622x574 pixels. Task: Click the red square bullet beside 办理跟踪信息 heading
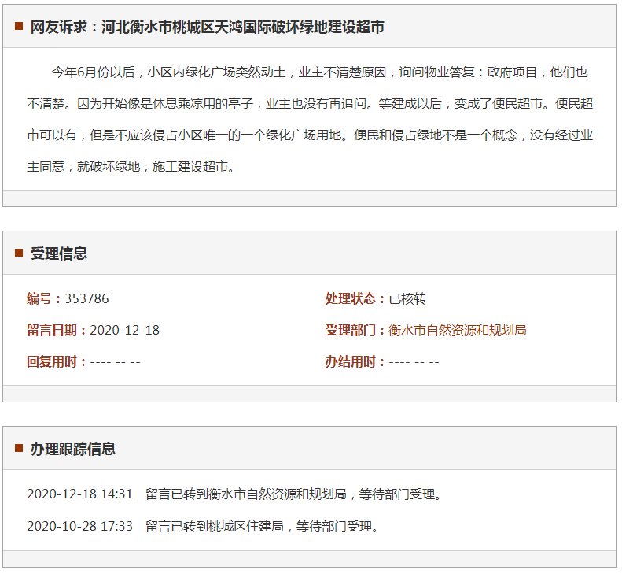[18, 448]
